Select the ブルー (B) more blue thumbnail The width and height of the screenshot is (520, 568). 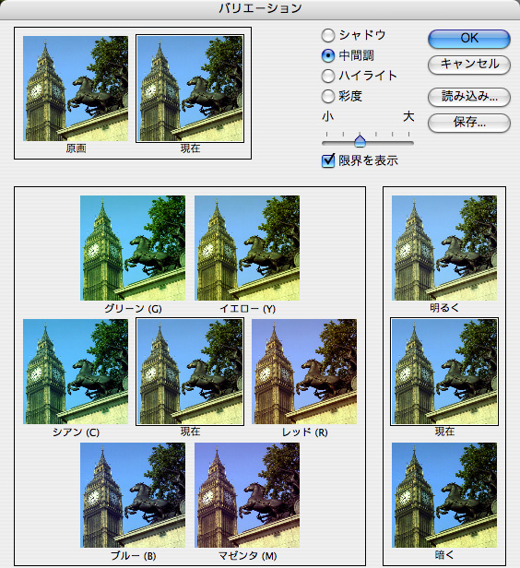point(133,495)
